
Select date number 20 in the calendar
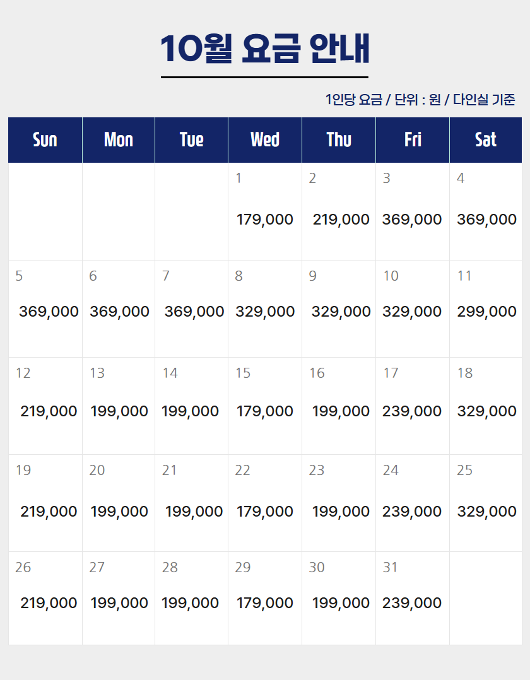(97, 470)
